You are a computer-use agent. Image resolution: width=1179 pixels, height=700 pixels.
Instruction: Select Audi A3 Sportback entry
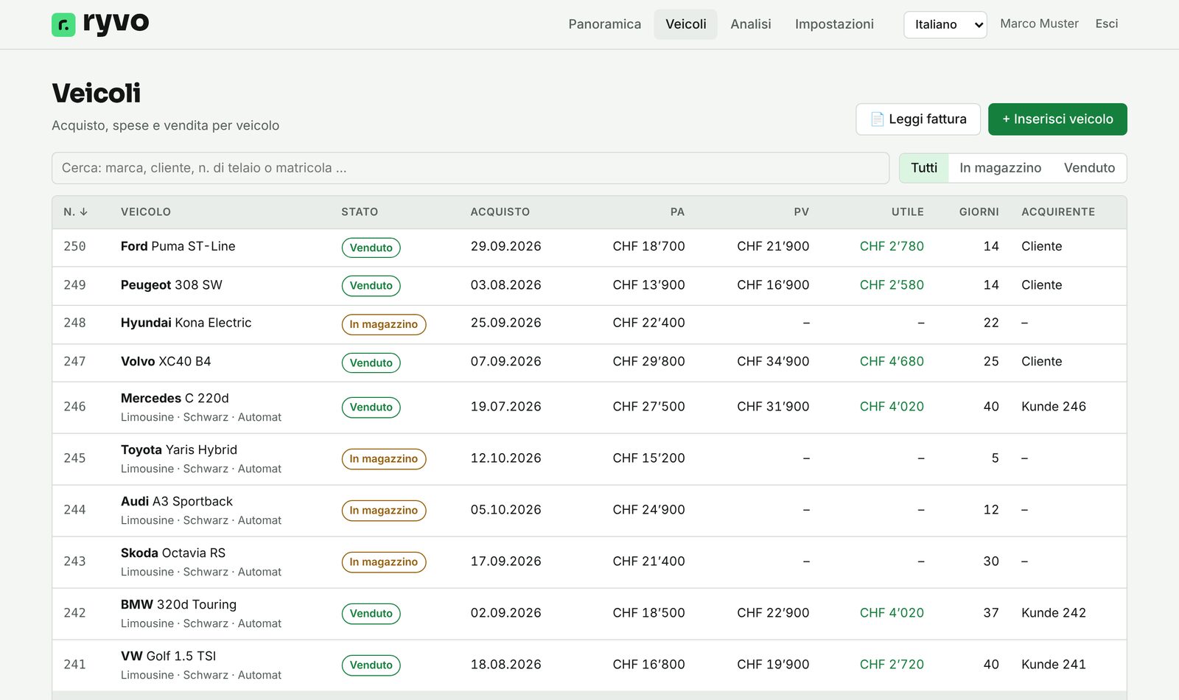(x=589, y=511)
